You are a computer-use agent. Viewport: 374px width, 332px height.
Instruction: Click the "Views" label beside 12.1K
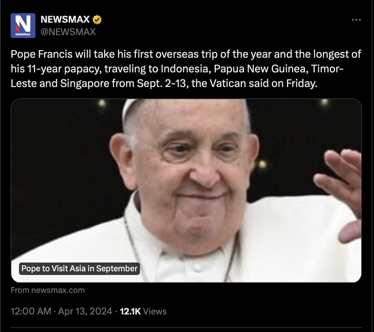[155, 311]
